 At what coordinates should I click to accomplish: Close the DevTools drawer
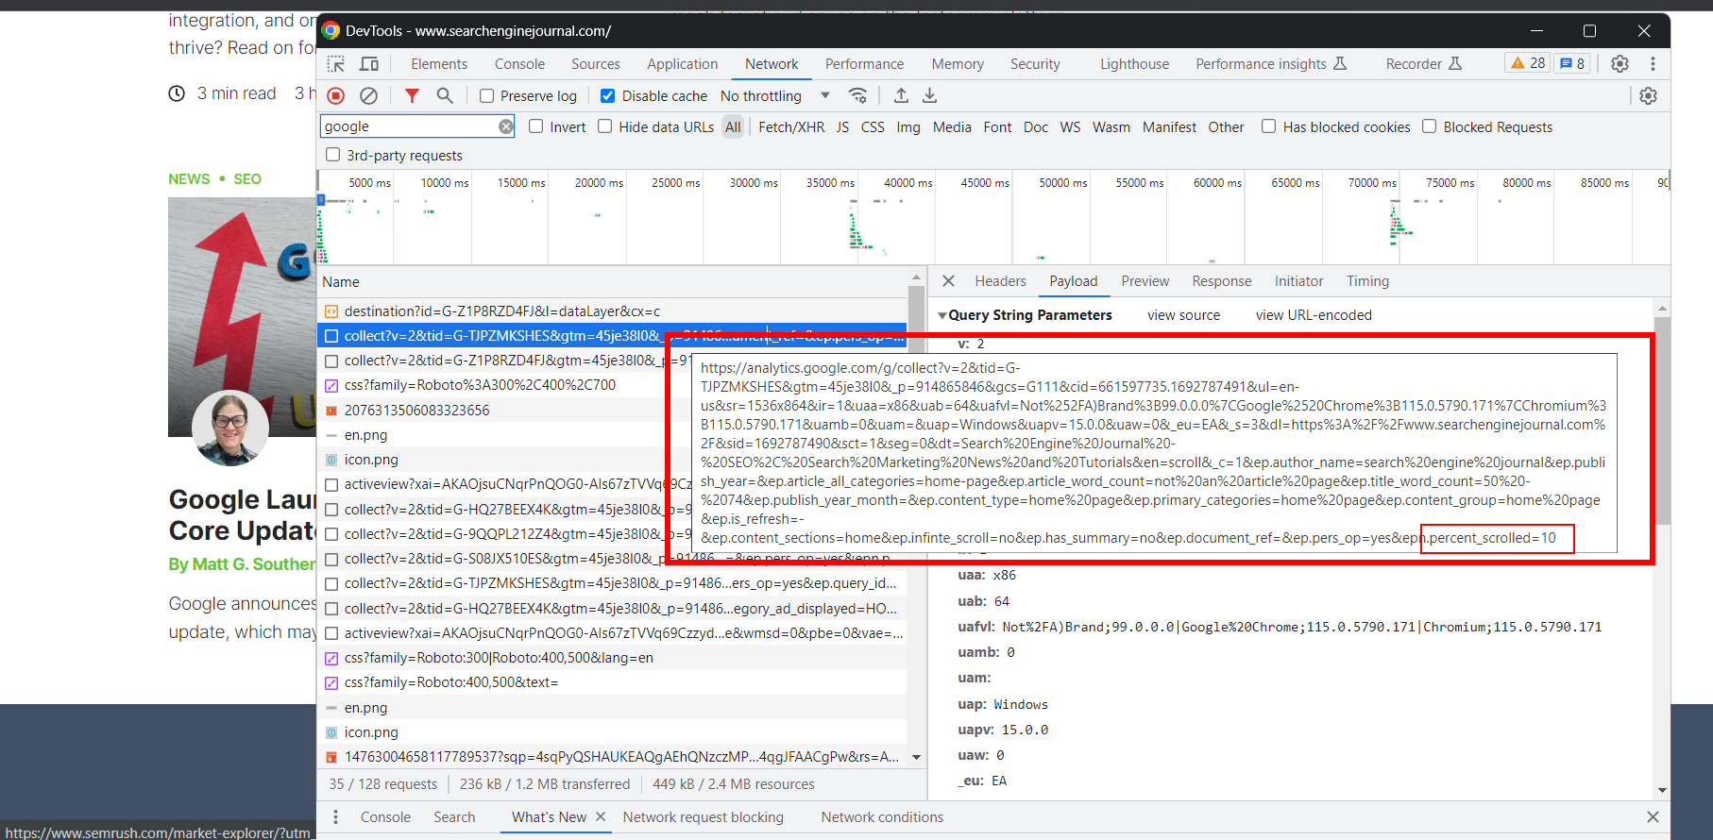pos(1653,816)
